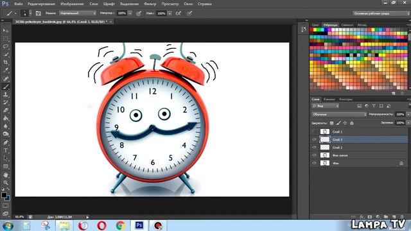Viewport: 411px width, 231px height.
Task: Filter layers by type layers icon
Action: click(x=374, y=106)
